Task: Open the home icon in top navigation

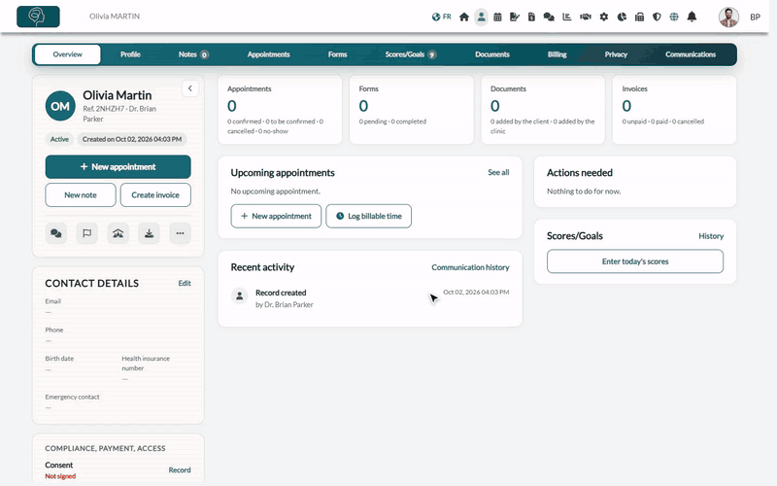Action: pyautogui.click(x=464, y=17)
